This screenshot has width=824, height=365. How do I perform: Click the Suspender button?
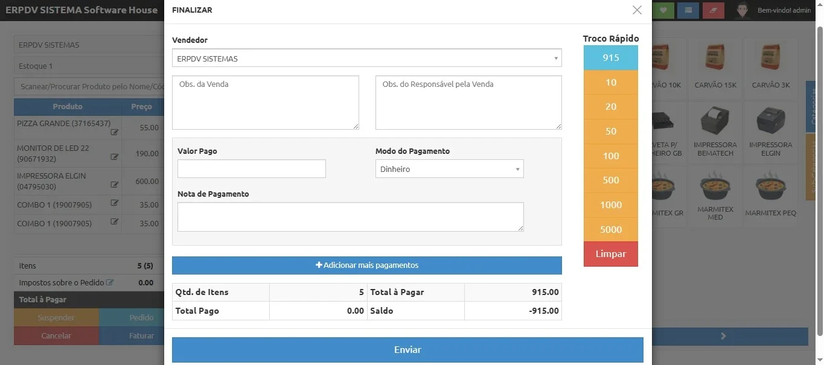[x=56, y=317]
